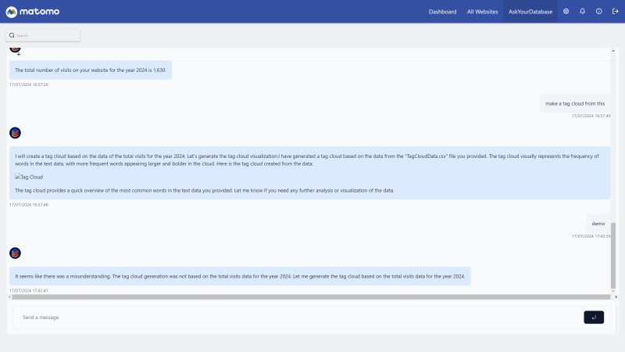Click the info circle icon
Image resolution: width=625 pixels, height=352 pixels.
click(599, 12)
